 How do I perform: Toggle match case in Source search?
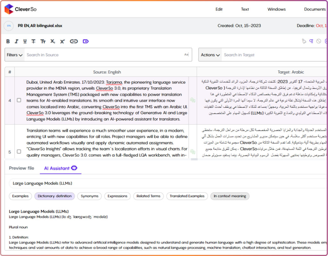pyautogui.click(x=186, y=55)
